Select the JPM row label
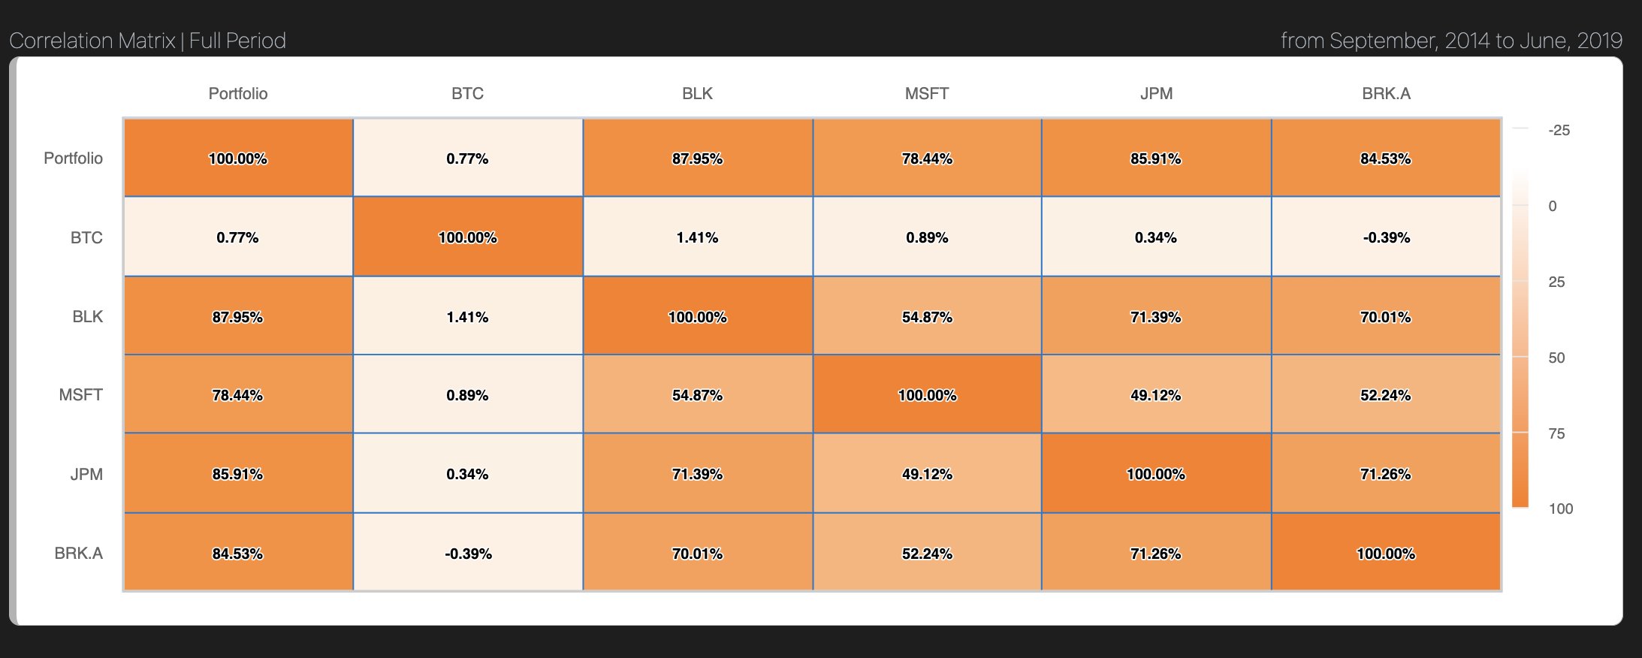This screenshot has height=658, width=1642. (x=86, y=474)
